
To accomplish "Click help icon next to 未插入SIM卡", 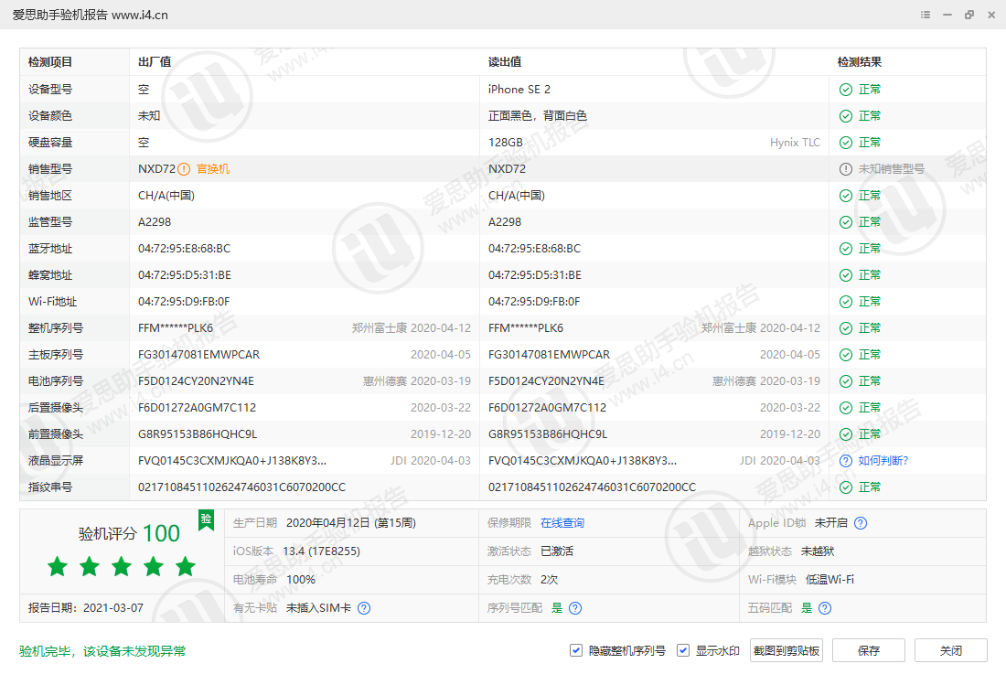I will click(364, 608).
